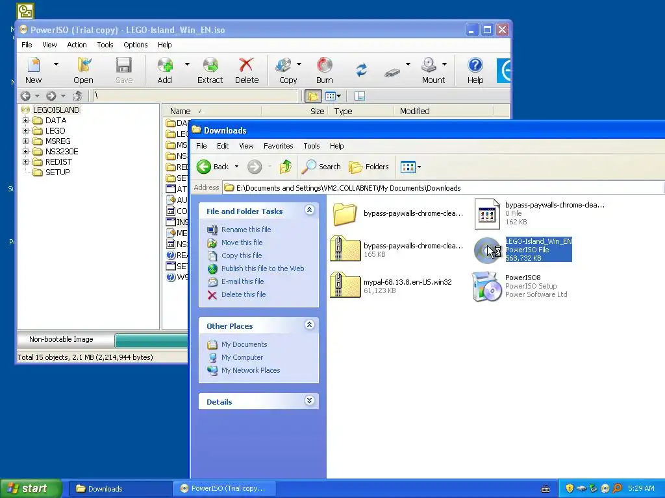Open My Network Places link
The height and width of the screenshot is (498, 665).
251,370
